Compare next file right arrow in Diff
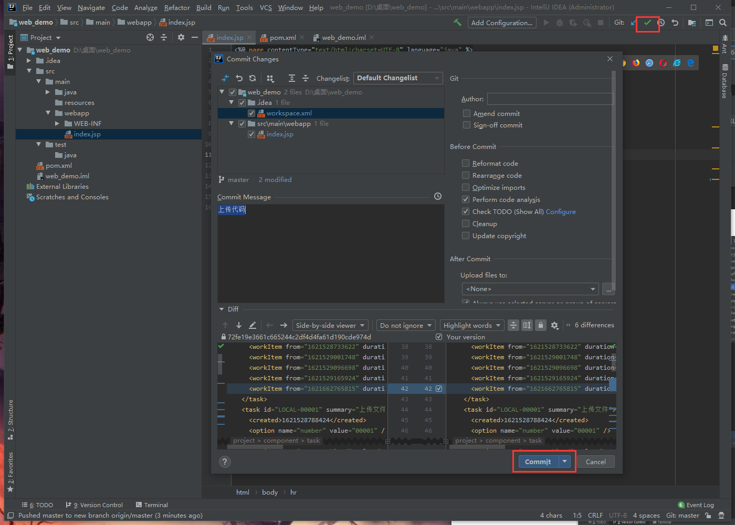This screenshot has width=735, height=525. (x=283, y=325)
